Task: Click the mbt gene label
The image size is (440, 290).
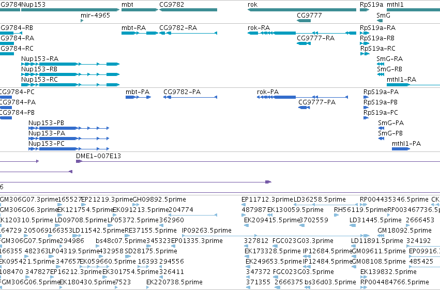Action: coord(127,5)
